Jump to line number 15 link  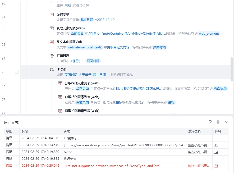point(216,145)
